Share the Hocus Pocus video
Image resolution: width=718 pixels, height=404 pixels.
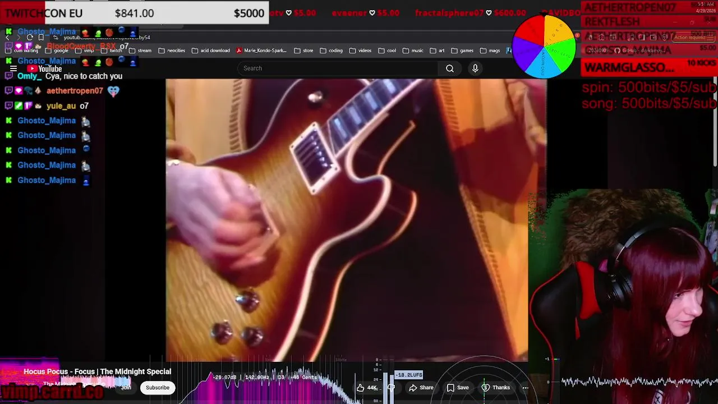(x=422, y=388)
